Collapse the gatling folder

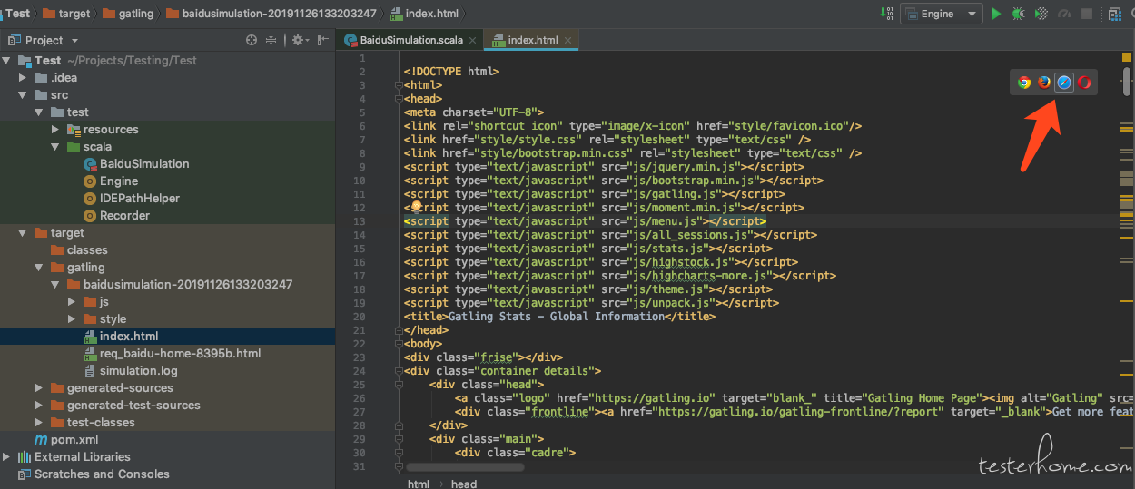pyautogui.click(x=40, y=268)
